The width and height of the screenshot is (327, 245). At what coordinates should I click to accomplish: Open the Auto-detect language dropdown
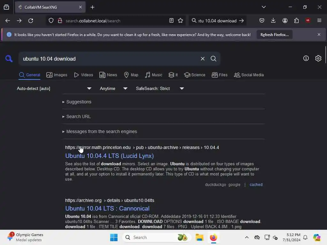click(54, 89)
